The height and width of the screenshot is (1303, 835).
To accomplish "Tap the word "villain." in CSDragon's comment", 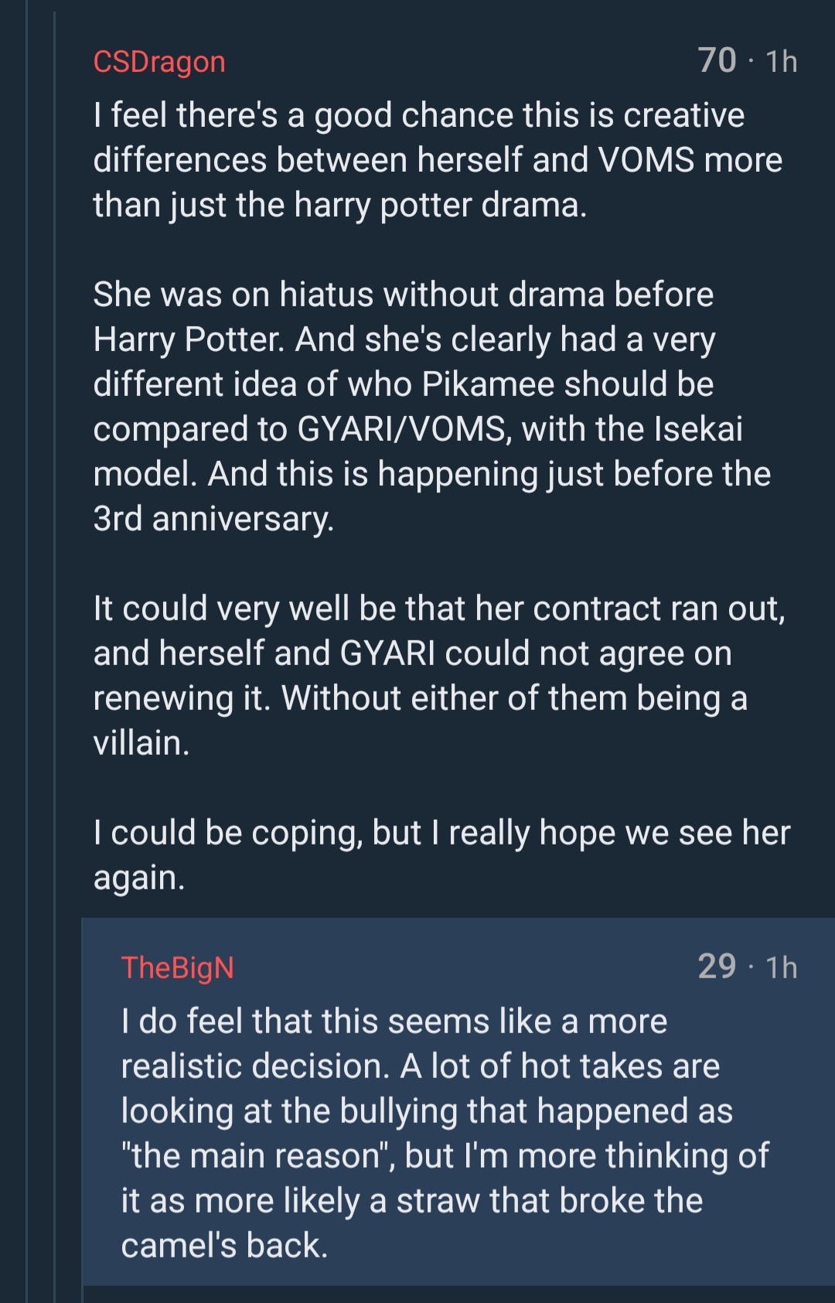I will click(x=141, y=743).
